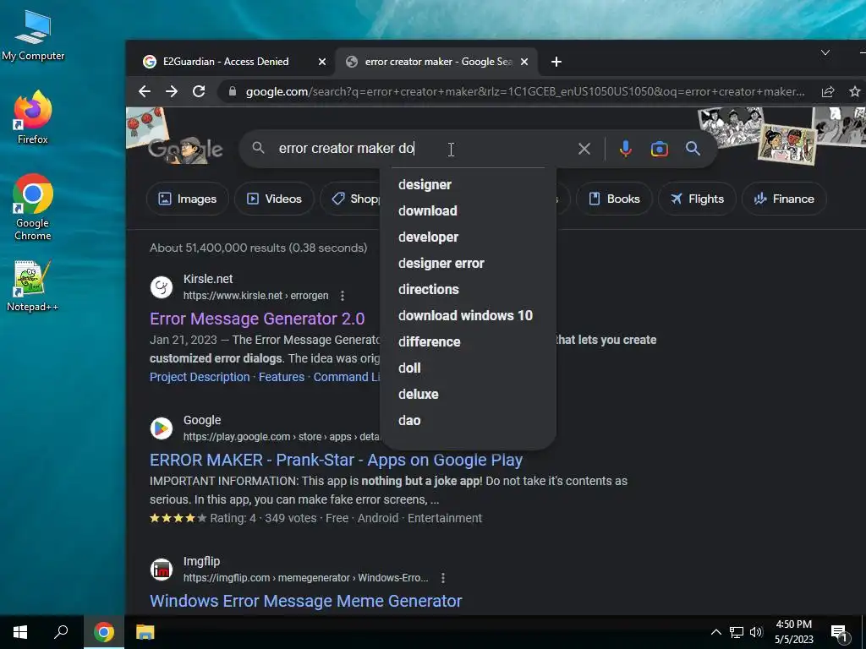
Task: Go back using the browser back arrow
Action: (145, 91)
